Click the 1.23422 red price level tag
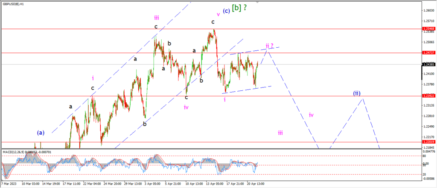This screenshot has width=437, height=188. click(428, 96)
